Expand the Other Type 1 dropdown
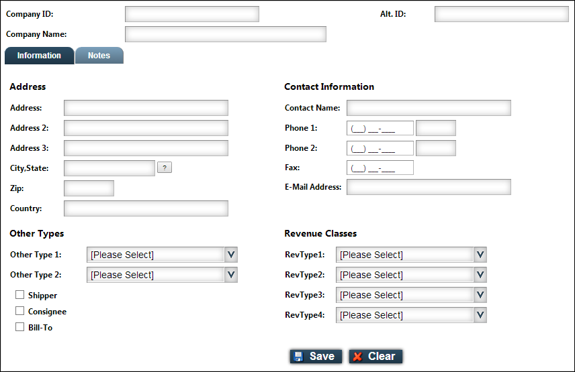This screenshot has width=575, height=372. [x=230, y=255]
